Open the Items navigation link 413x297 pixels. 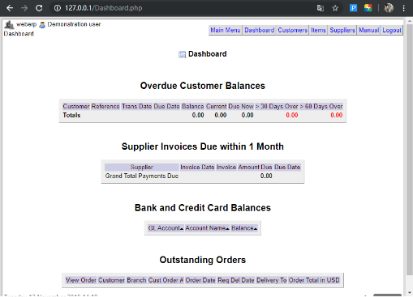(x=318, y=30)
